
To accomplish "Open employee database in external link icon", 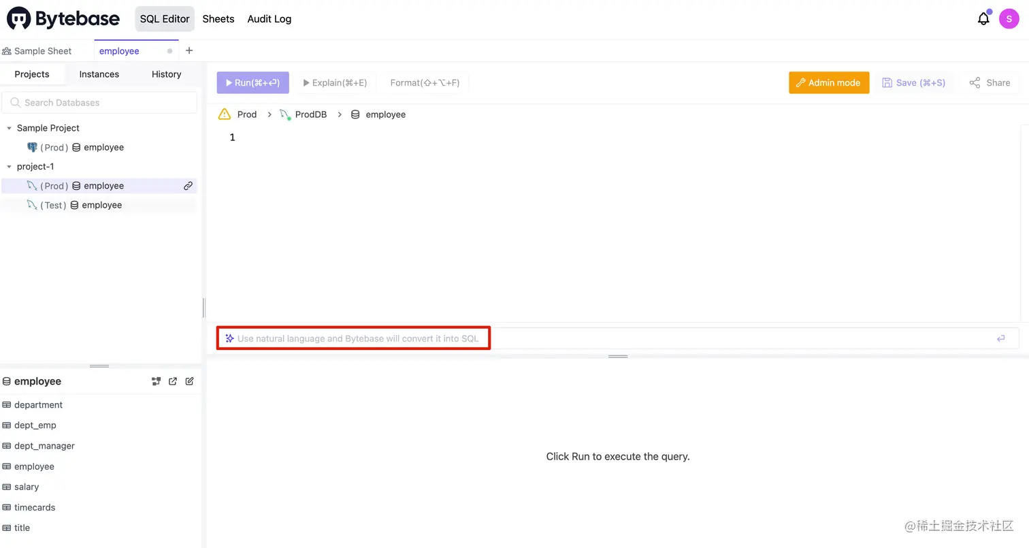I will pyautogui.click(x=173, y=381).
